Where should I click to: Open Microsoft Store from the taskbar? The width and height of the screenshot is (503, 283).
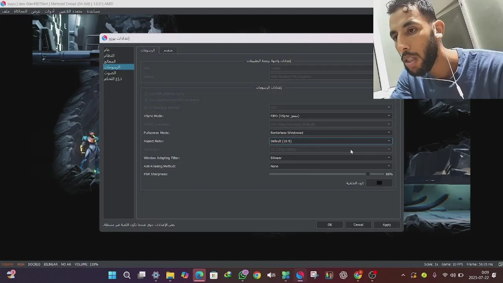click(214, 275)
